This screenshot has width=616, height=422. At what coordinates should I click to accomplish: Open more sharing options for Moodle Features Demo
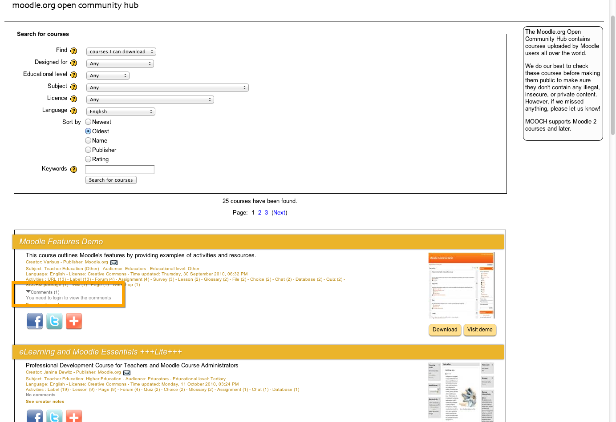pos(74,321)
